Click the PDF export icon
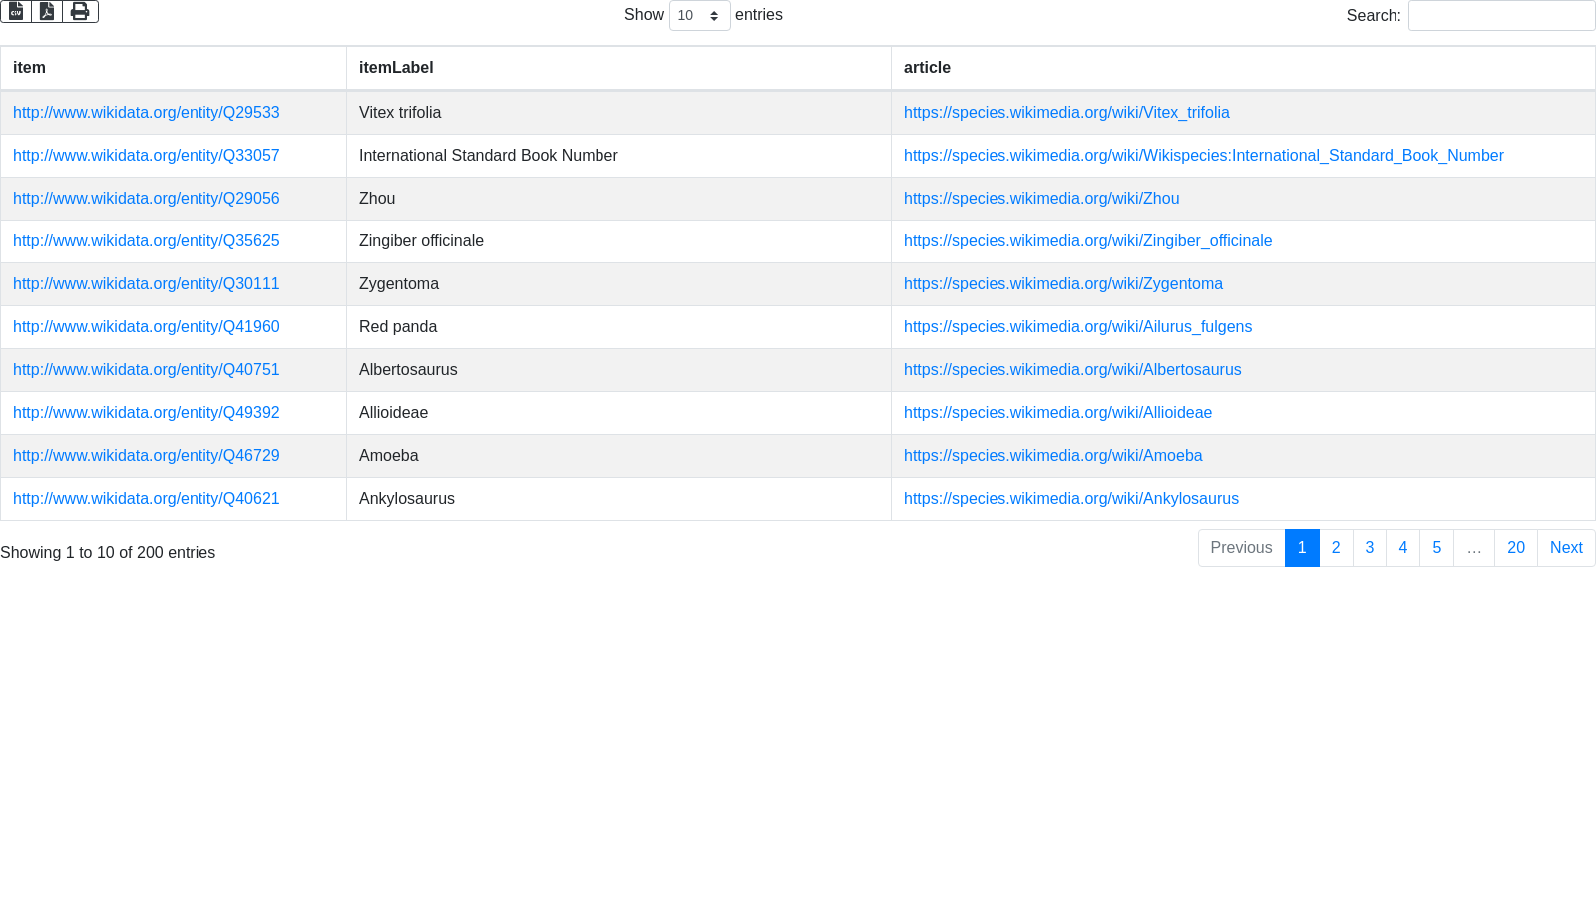This screenshot has width=1596, height=898. pyautogui.click(x=47, y=12)
